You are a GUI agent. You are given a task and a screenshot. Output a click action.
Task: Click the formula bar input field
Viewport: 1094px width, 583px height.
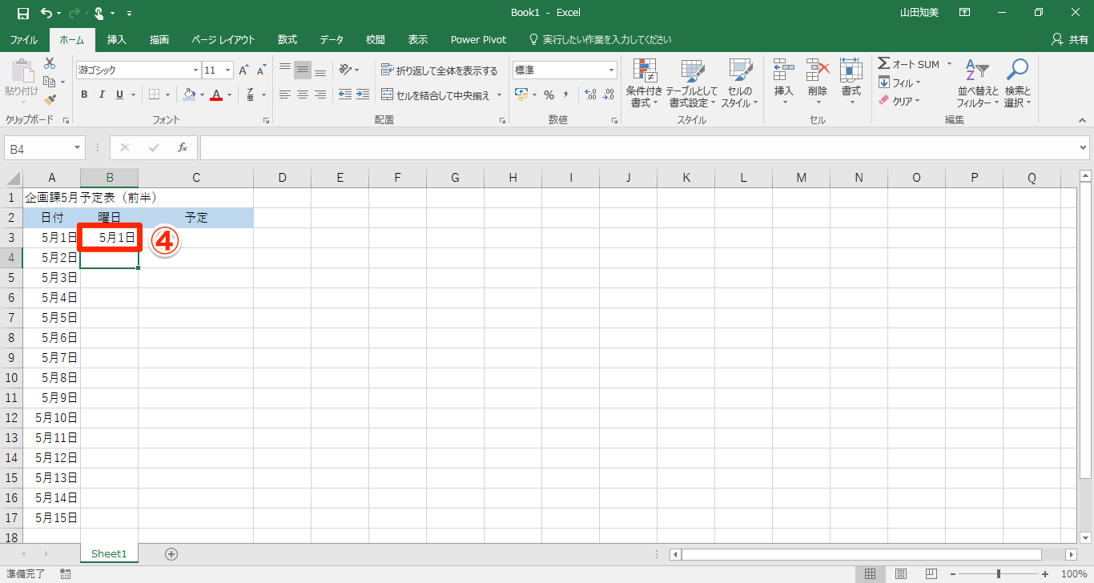[x=638, y=148]
